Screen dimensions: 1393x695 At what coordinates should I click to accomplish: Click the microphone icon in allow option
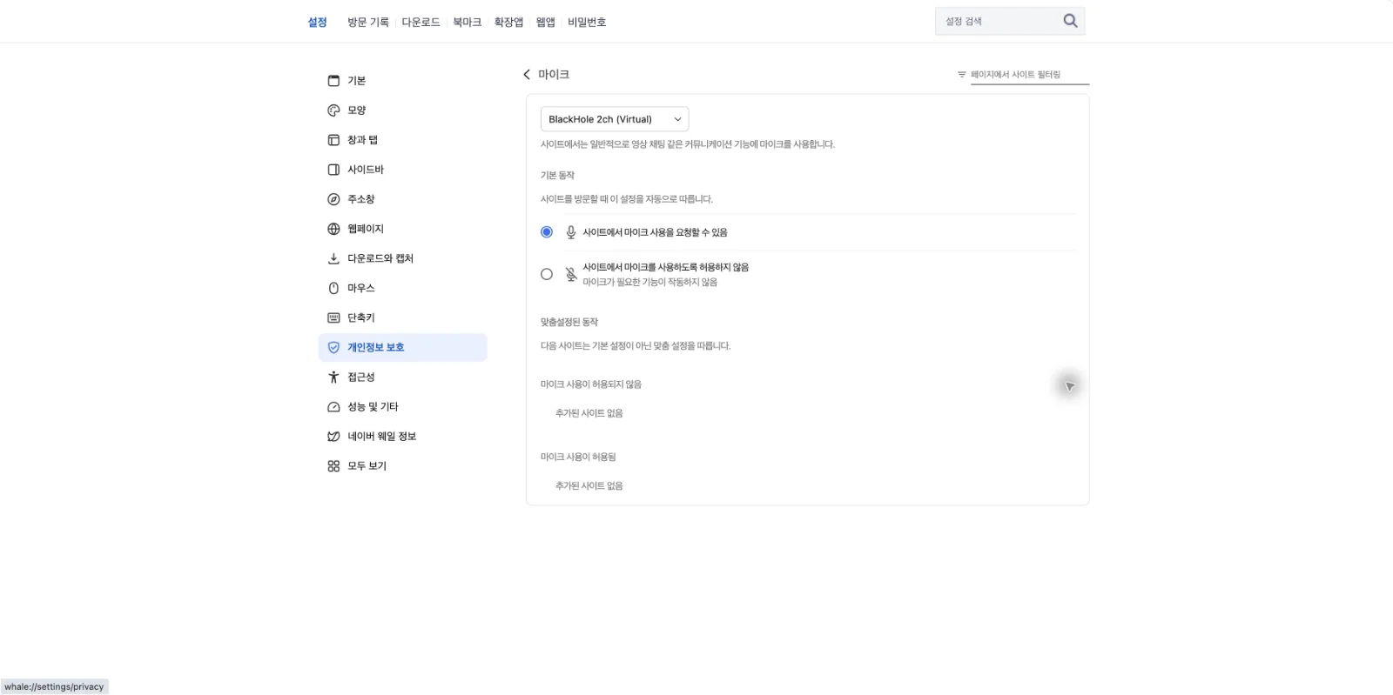click(x=571, y=232)
